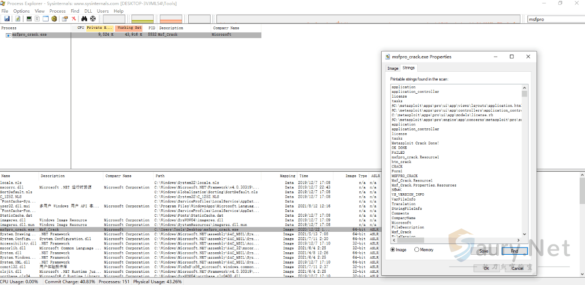Open the Options menu

click(21, 11)
